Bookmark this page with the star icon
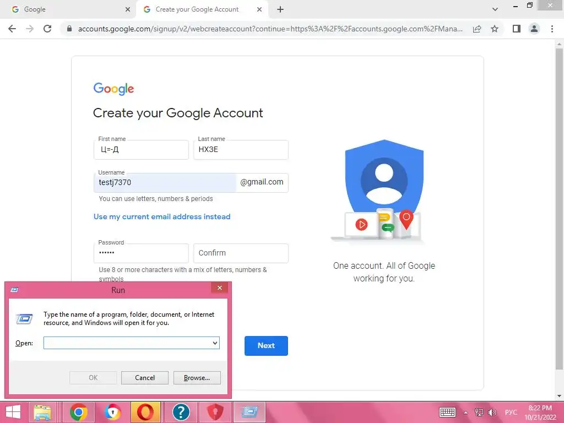 tap(495, 29)
